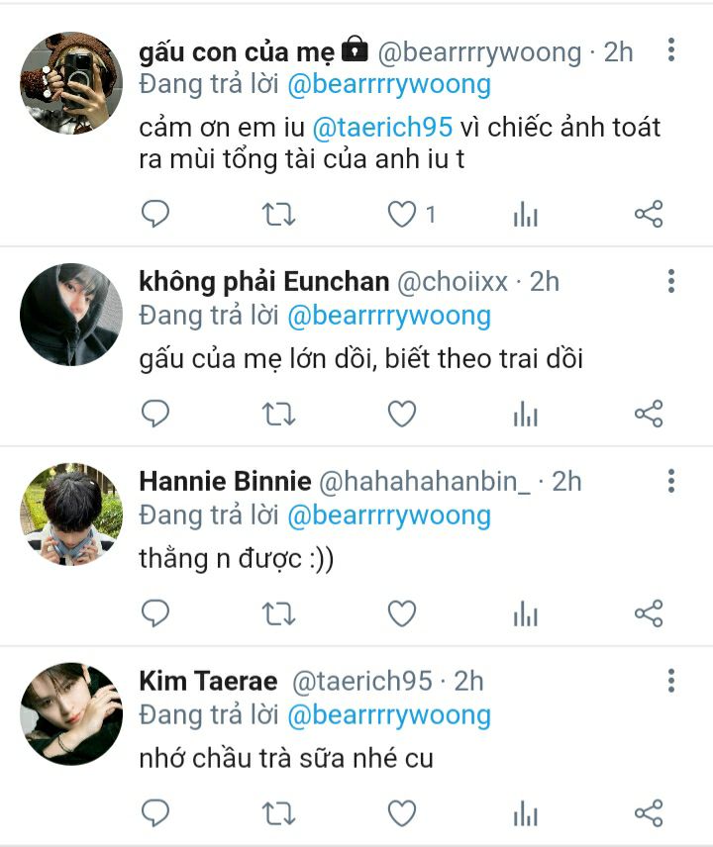Image resolution: width=713 pixels, height=847 pixels.
Task: Reply to không phải Eunchan's tweet
Action: pyautogui.click(x=155, y=414)
